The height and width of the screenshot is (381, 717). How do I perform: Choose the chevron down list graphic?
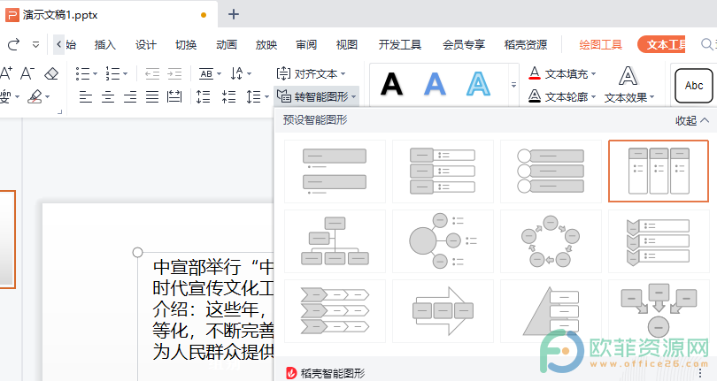tap(659, 241)
